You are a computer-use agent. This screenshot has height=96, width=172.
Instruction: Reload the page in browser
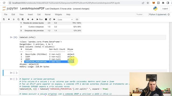(x=4, y=3)
